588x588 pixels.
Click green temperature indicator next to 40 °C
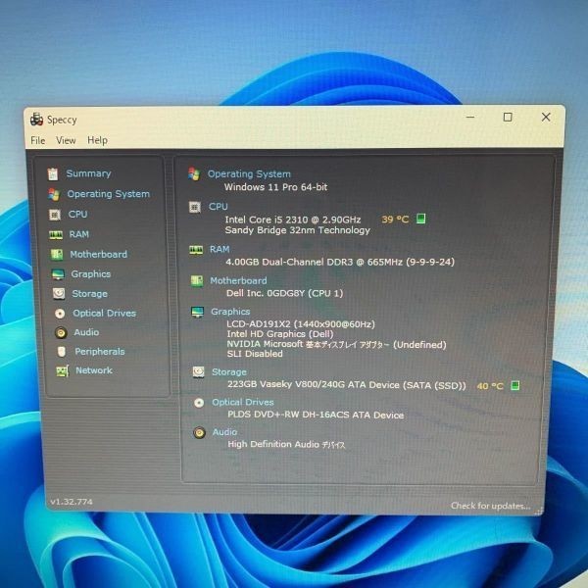515,385
